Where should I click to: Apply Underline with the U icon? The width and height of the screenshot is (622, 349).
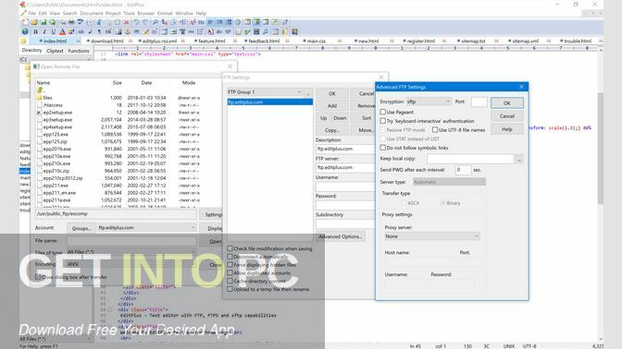click(x=53, y=31)
